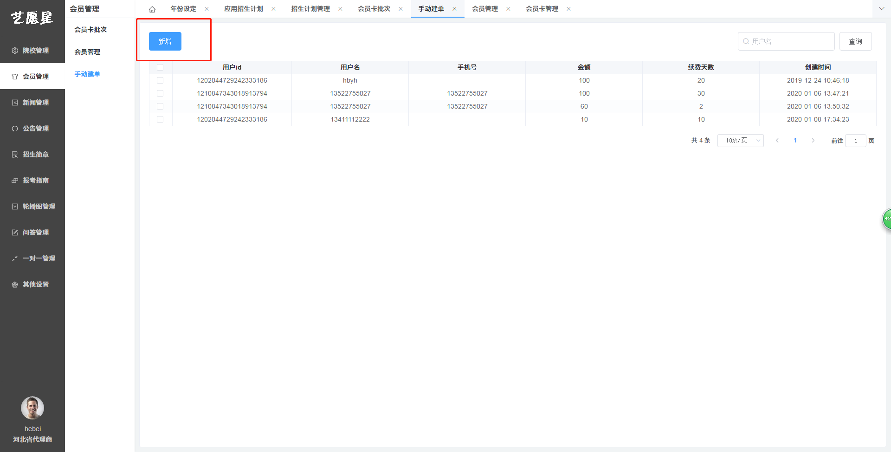This screenshot has width=891, height=452.
Task: Close the 会员卡批次 tab
Action: coord(400,9)
